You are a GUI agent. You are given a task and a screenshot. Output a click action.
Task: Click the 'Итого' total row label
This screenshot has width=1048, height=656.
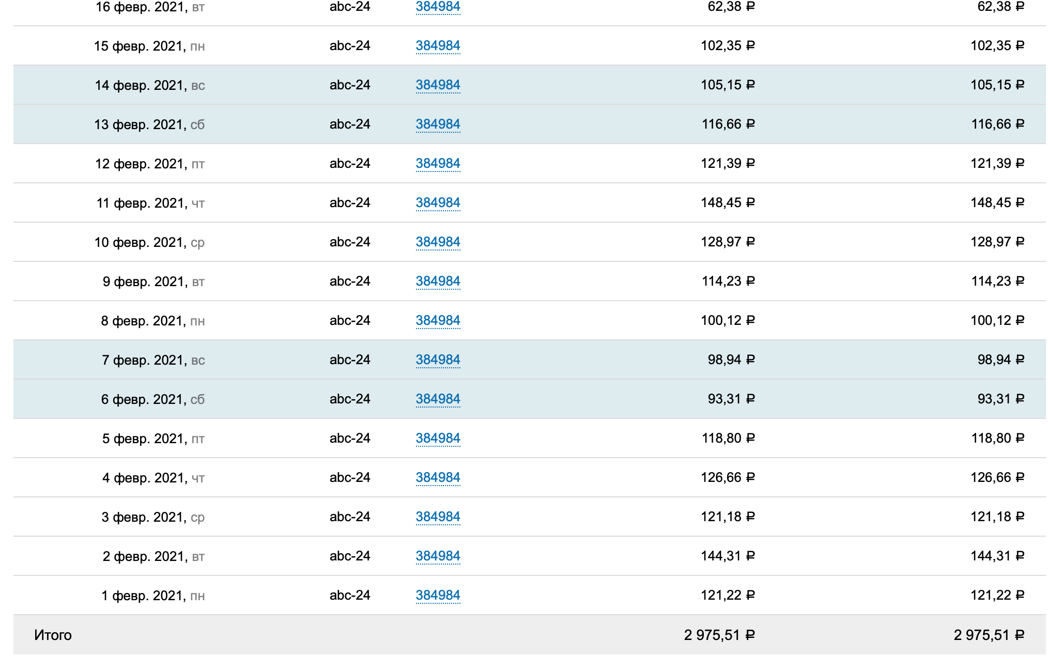coord(53,635)
